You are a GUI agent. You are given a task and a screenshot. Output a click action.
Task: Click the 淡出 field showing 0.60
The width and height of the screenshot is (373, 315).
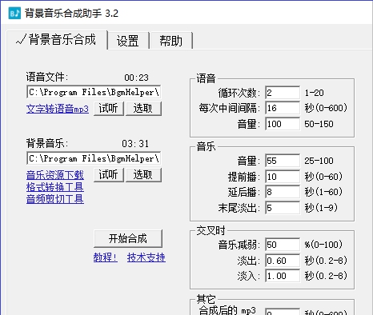283,261
